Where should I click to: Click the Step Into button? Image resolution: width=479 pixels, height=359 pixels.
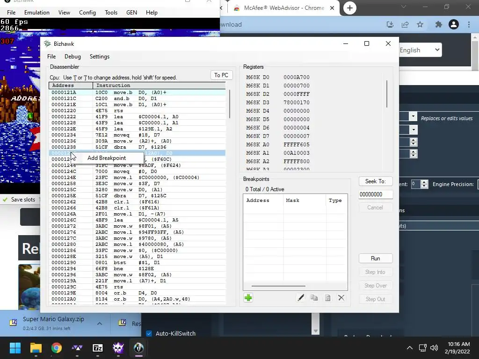[x=376, y=272]
